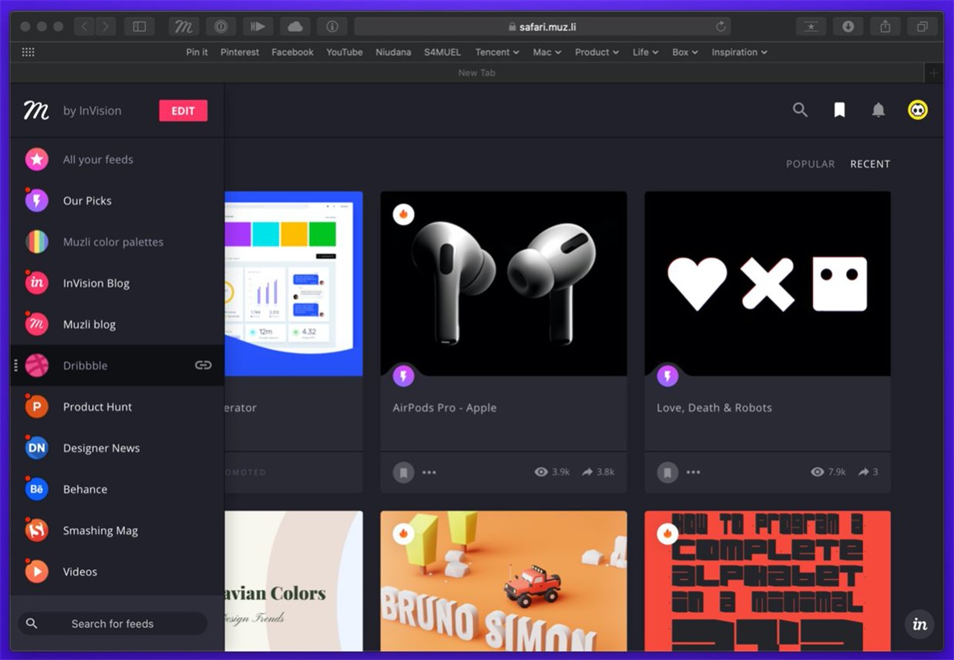Open the Designer News feed
Viewport: 954px width, 660px height.
(117, 448)
